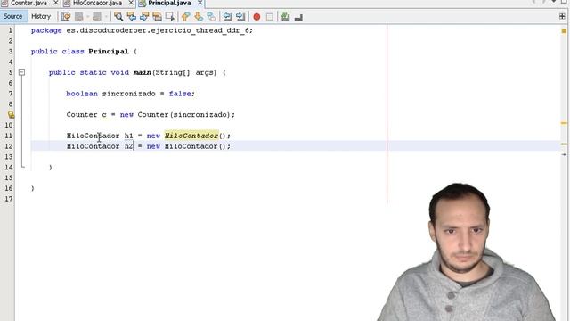Click the Find Selection magnifier icon
This screenshot has width=570, height=321.
(x=118, y=17)
